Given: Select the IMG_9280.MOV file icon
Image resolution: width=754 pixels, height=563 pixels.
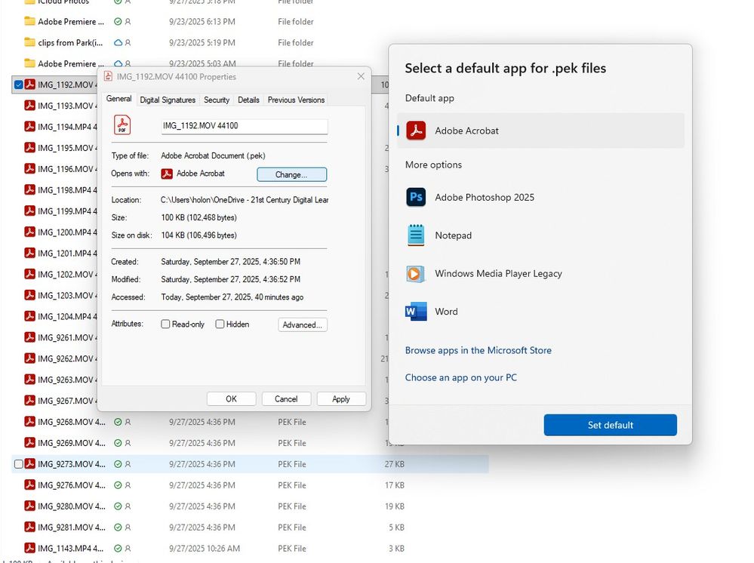Looking at the screenshot, I should 30,506.
